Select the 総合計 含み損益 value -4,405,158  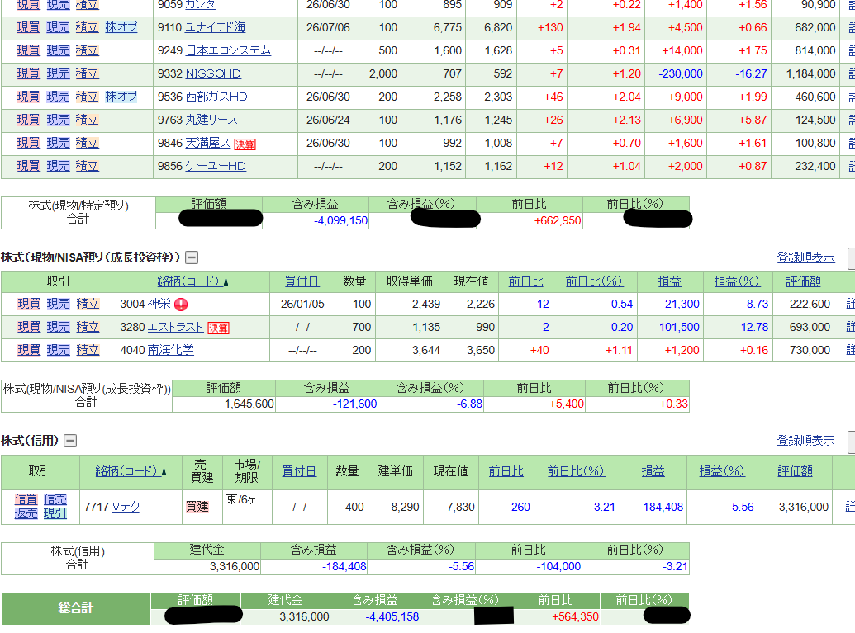point(392,616)
